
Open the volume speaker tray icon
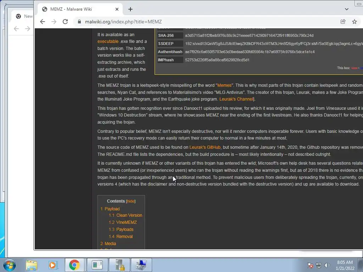(327, 265)
